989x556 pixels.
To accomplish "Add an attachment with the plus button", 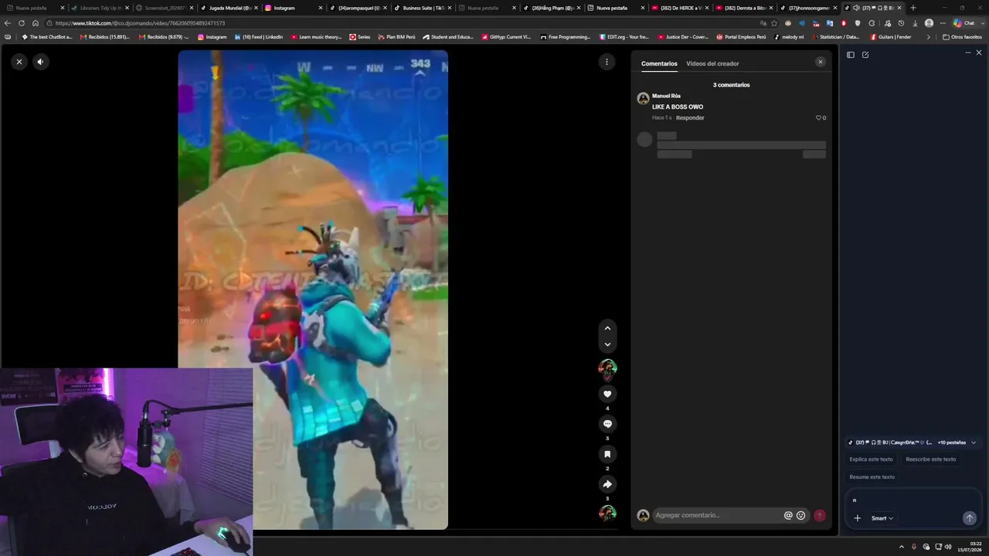I will pyautogui.click(x=857, y=518).
